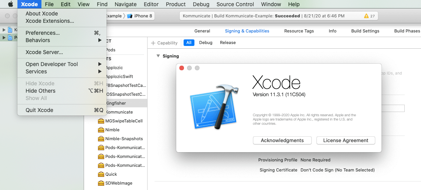Screen dimensions: 421x190
Task: Expand the Services submenu
Action: point(62,71)
